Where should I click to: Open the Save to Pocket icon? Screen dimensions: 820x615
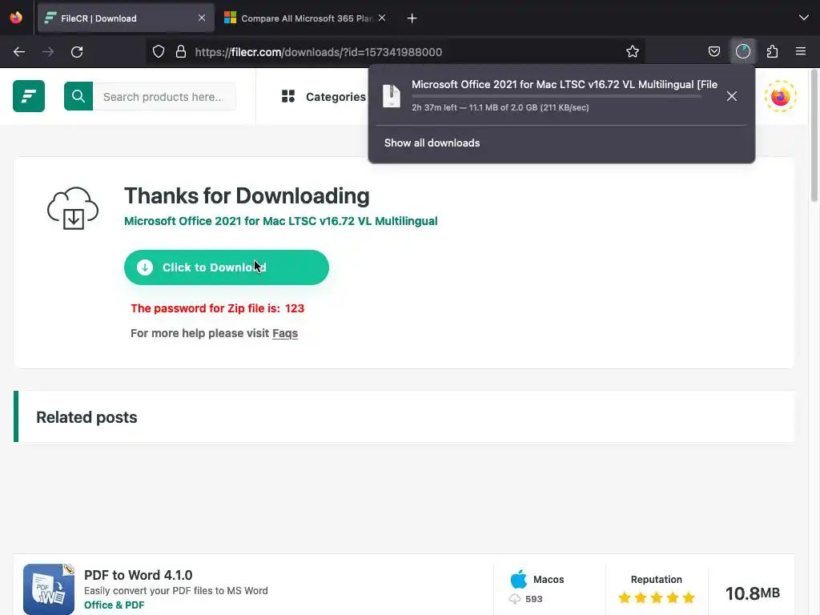(x=713, y=52)
